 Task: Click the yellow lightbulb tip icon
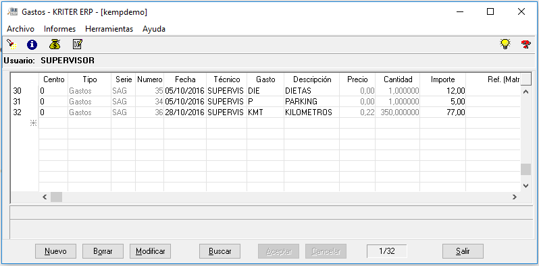505,44
